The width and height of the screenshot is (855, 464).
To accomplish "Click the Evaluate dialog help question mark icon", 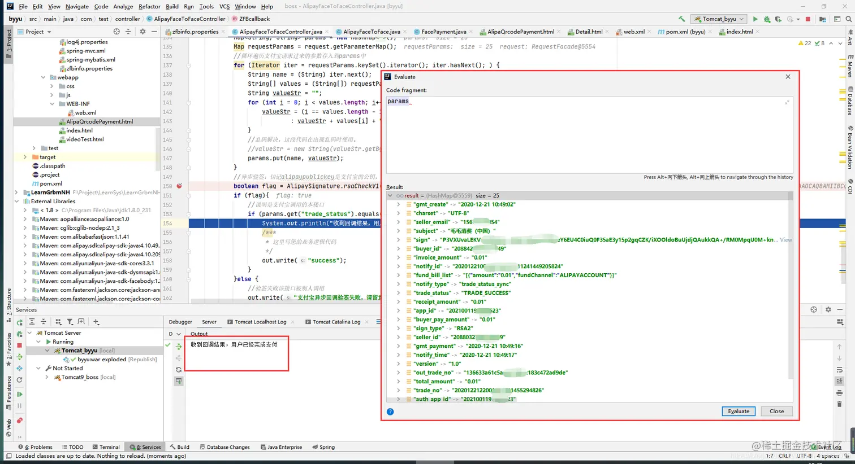I will tap(390, 412).
